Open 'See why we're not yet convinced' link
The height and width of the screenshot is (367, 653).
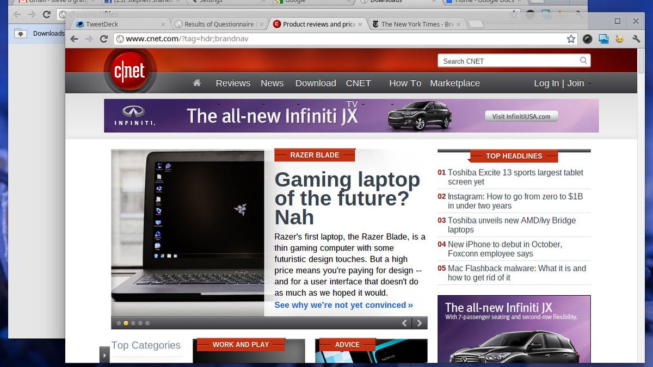(x=343, y=305)
